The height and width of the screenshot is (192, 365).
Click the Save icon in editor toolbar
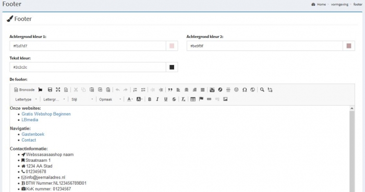50,89
